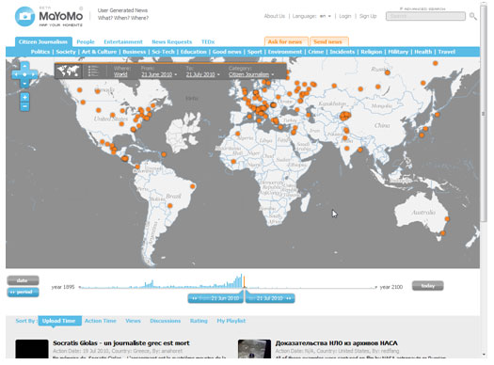Image resolution: width=494 pixels, height=365 pixels.
Task: Jump timeline to today
Action: tap(428, 286)
